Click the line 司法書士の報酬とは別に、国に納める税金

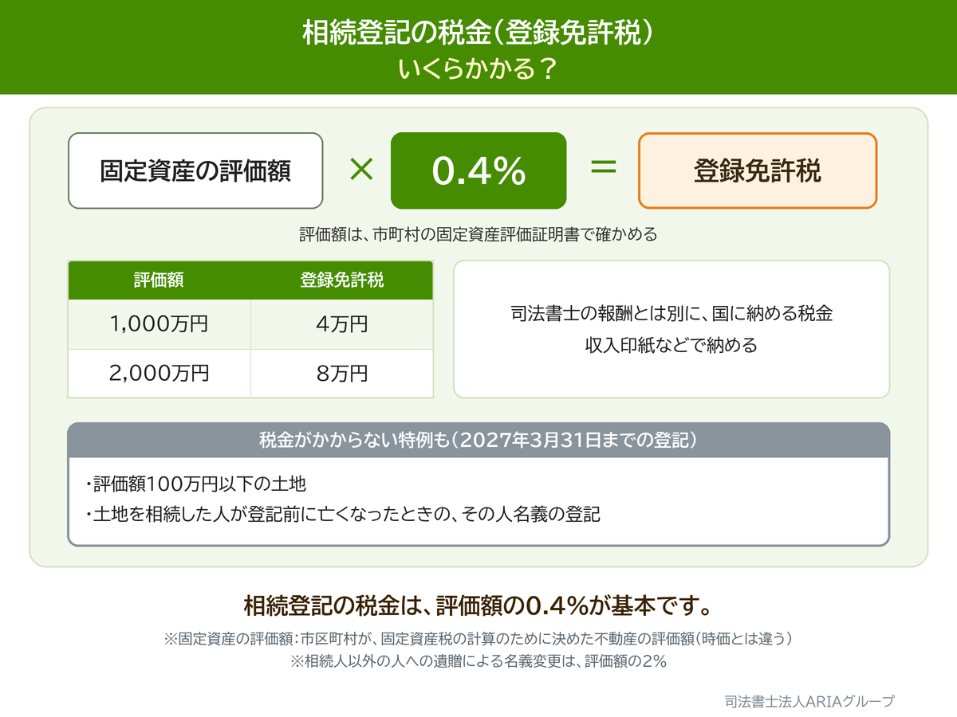pyautogui.click(x=671, y=313)
